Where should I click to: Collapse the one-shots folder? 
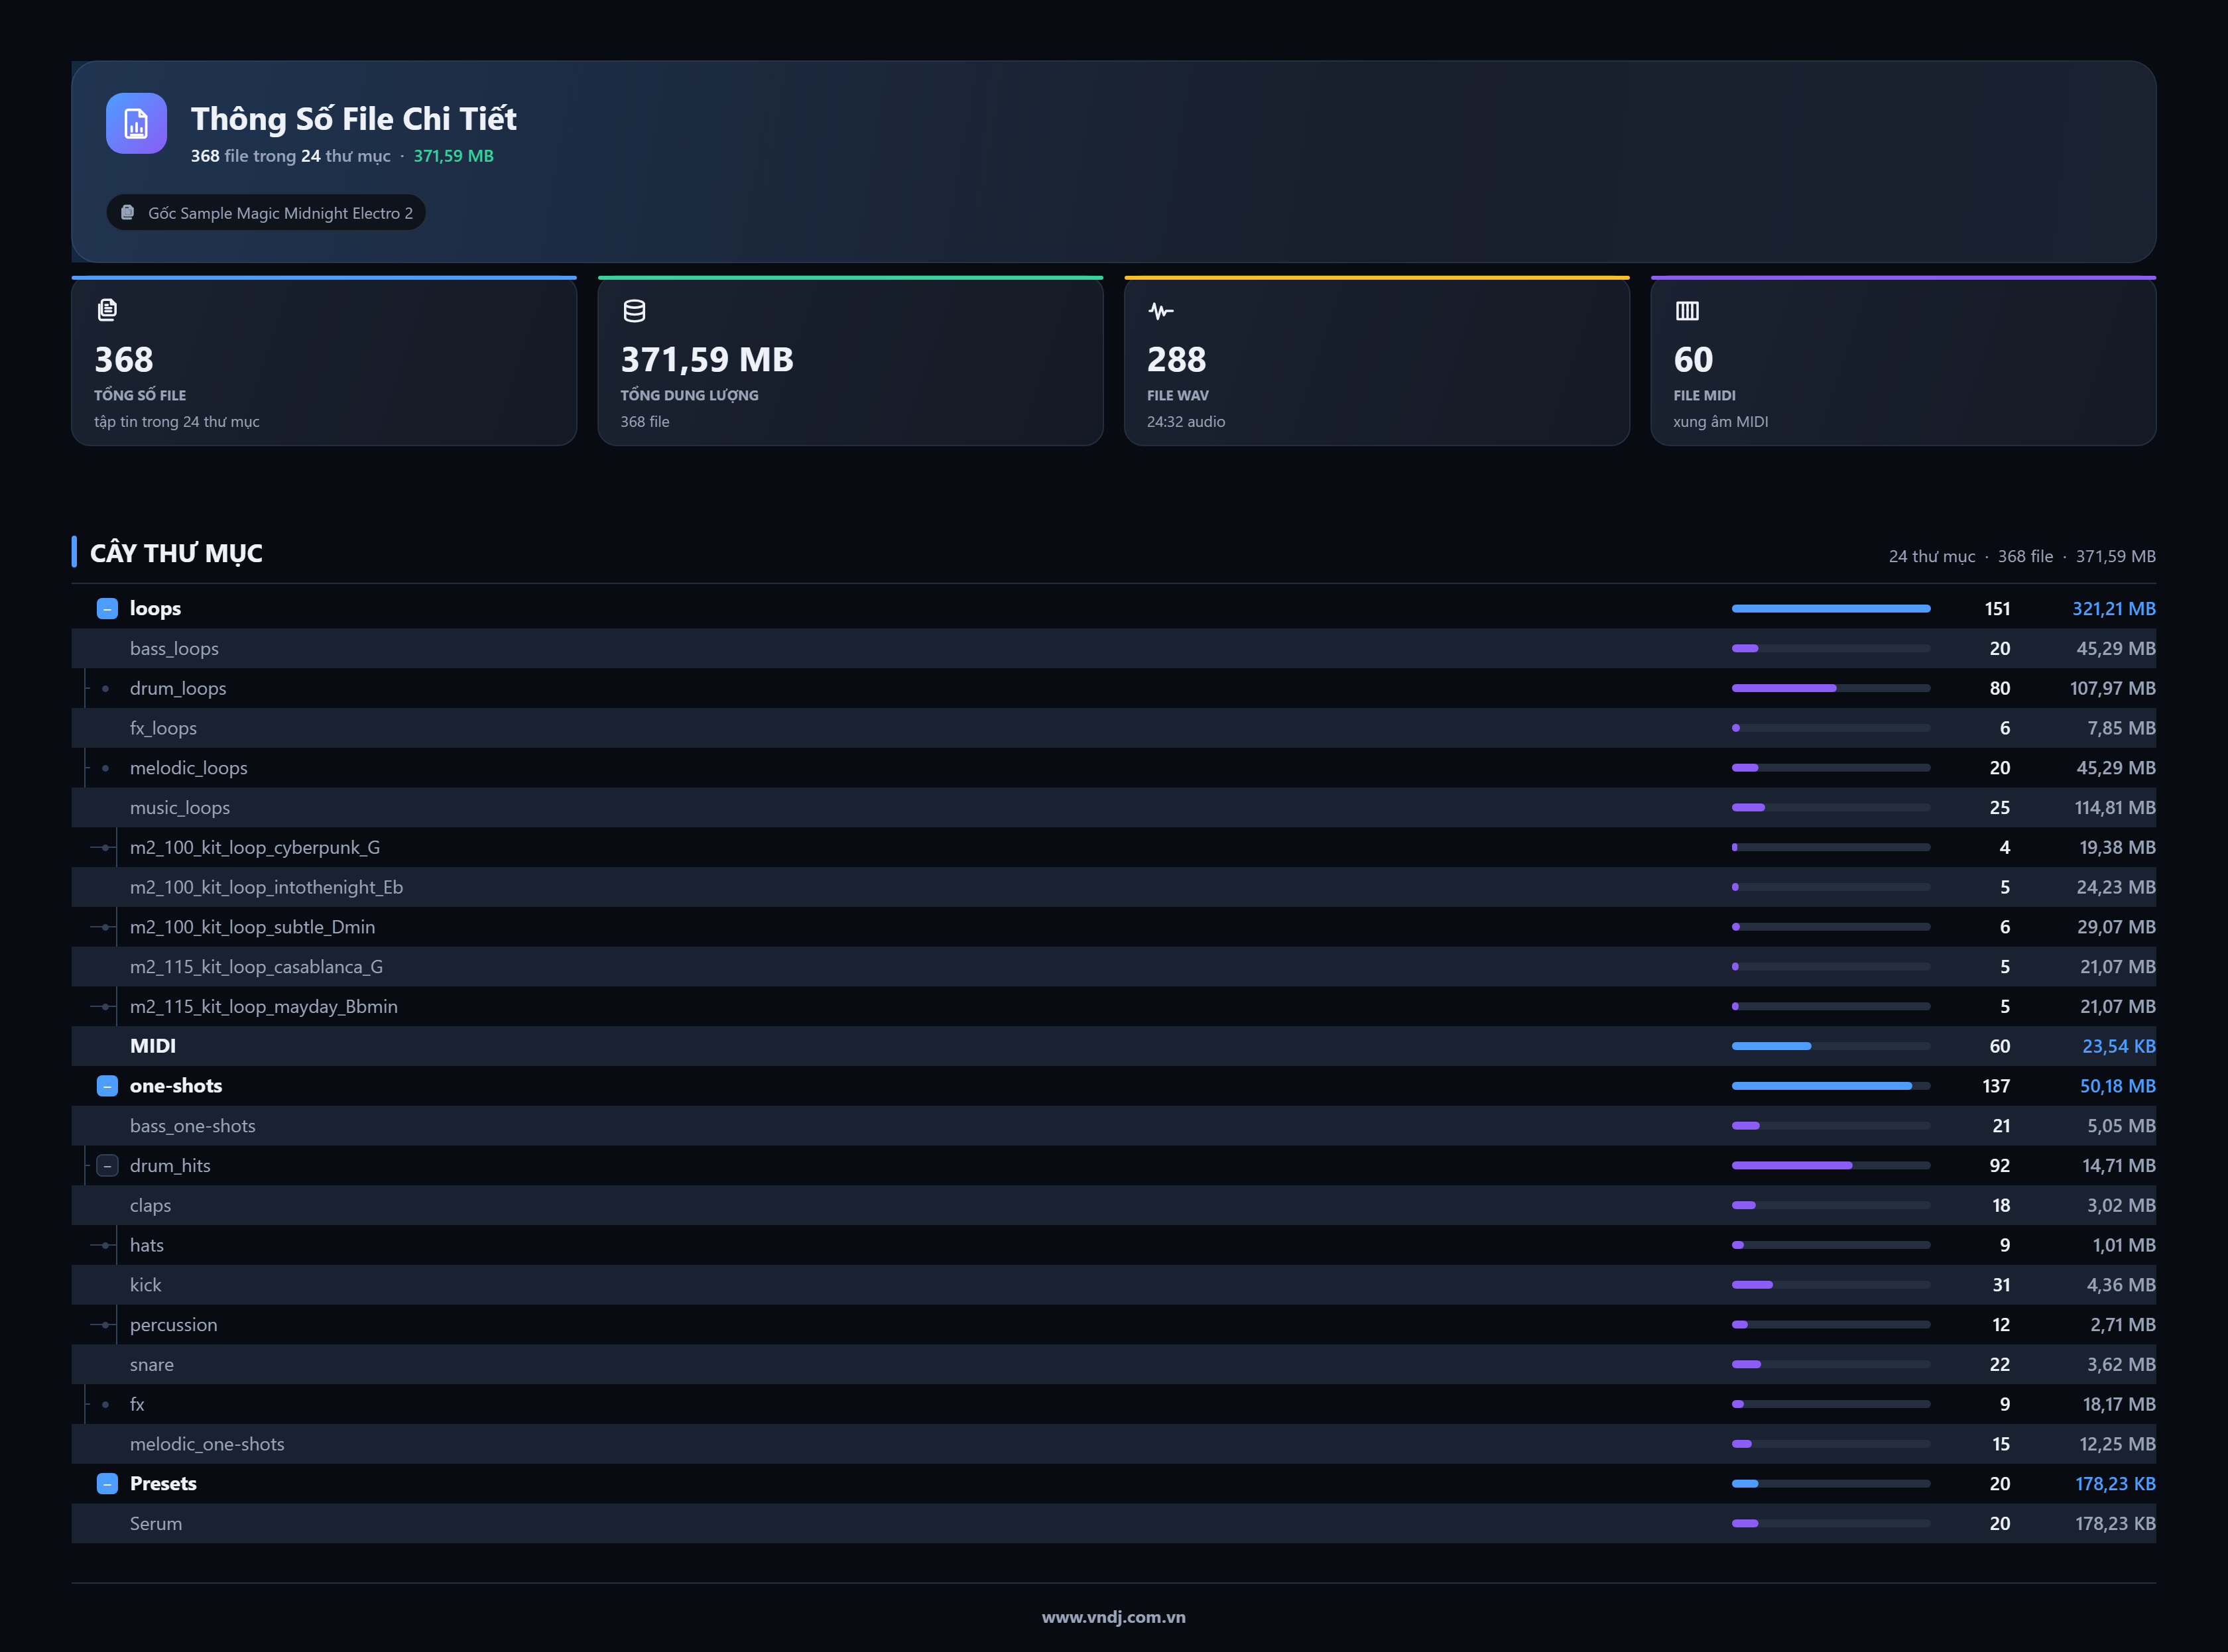point(107,1086)
